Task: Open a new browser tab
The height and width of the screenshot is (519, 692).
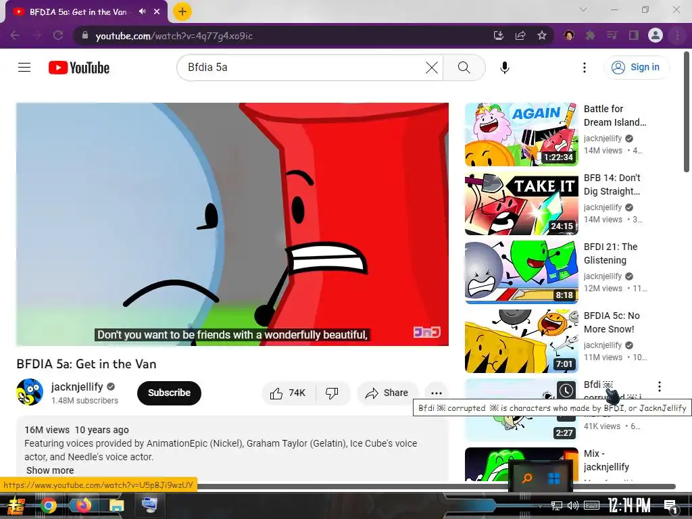Action: coord(182,11)
